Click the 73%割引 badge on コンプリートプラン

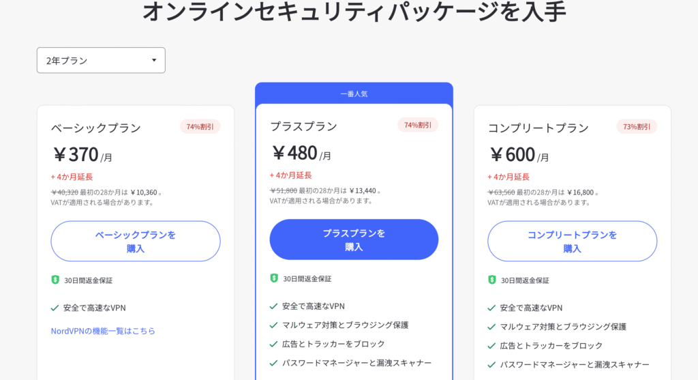click(637, 126)
